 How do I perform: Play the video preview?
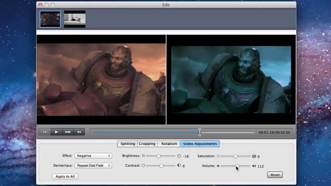(56, 132)
